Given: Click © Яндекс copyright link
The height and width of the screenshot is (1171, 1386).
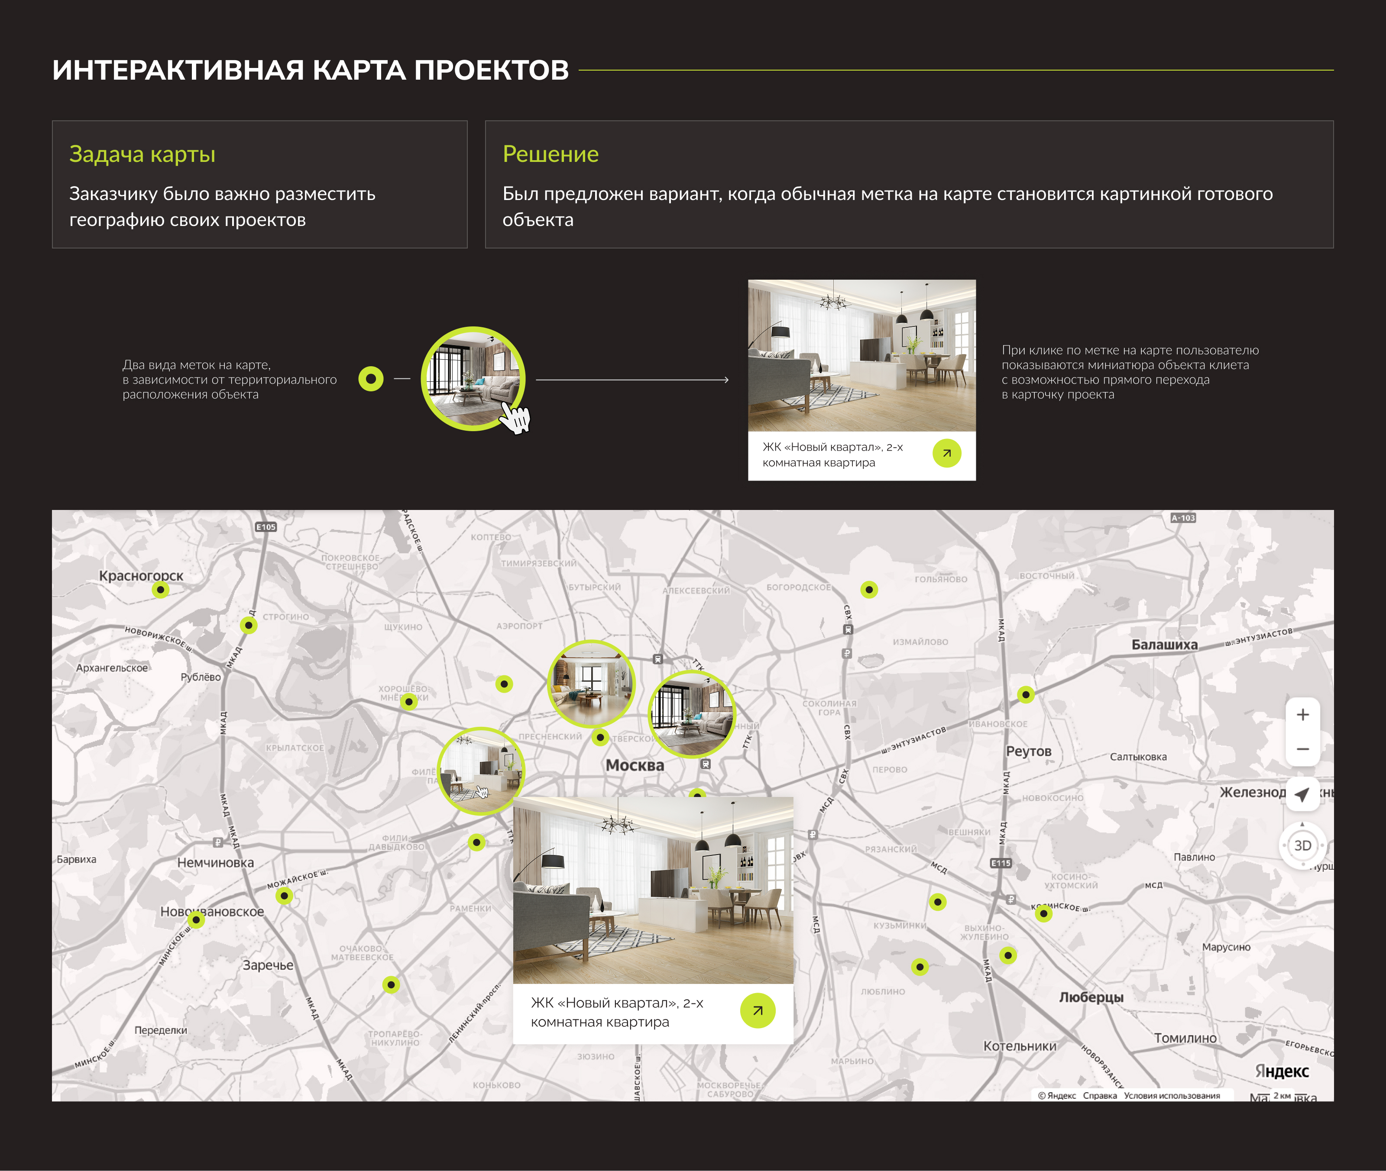Looking at the screenshot, I should click(1056, 1095).
